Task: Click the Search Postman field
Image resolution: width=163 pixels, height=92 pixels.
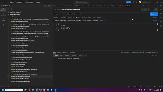Action: coord(81,2)
